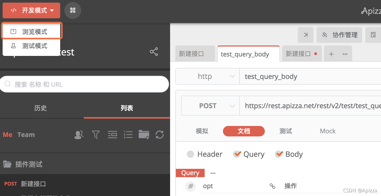Screen dimensions: 381x196
Task: Switch to the 模拟 sub-tab
Action: 202,131
